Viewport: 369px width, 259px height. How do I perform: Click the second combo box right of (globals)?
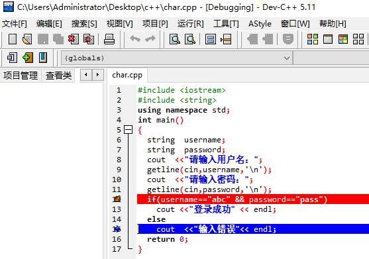click(x=331, y=58)
